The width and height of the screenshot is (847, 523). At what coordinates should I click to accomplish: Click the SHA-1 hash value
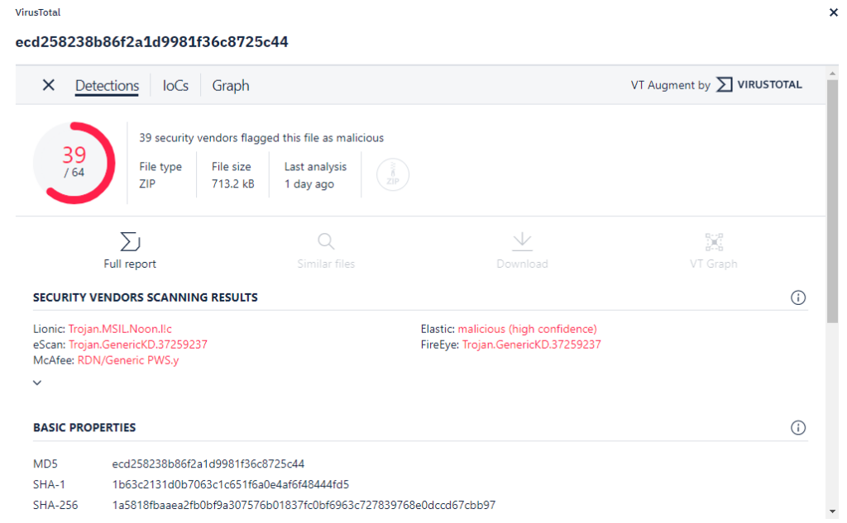pyautogui.click(x=230, y=484)
